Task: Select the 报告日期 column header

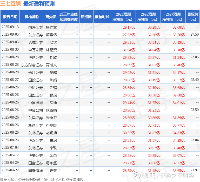Action: tap(10, 17)
